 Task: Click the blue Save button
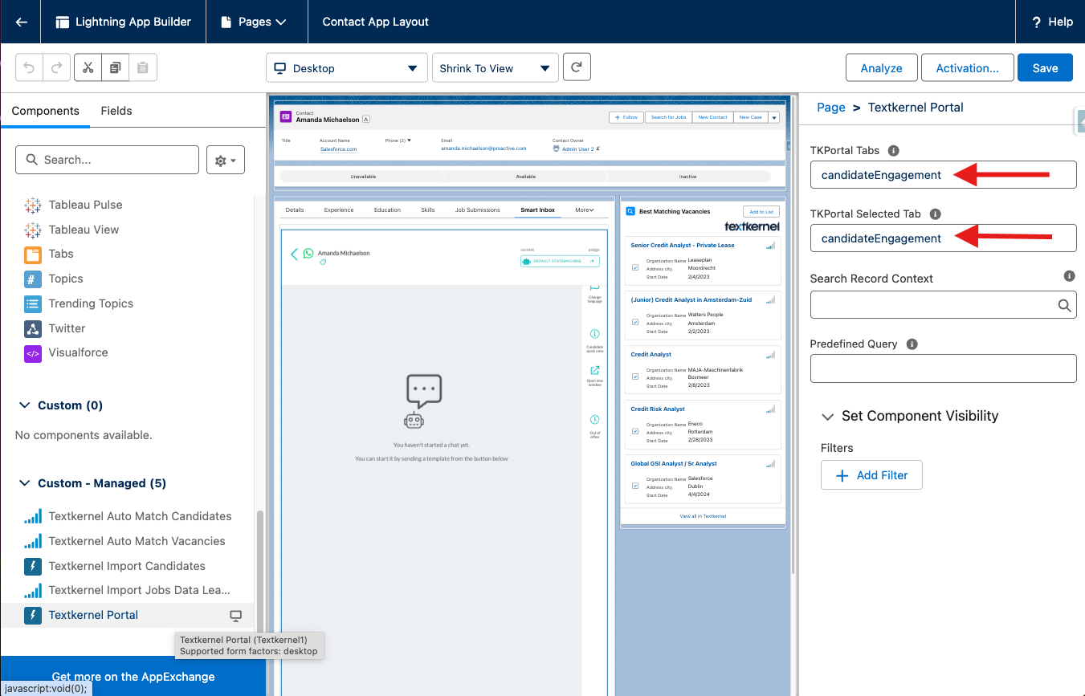(x=1045, y=68)
